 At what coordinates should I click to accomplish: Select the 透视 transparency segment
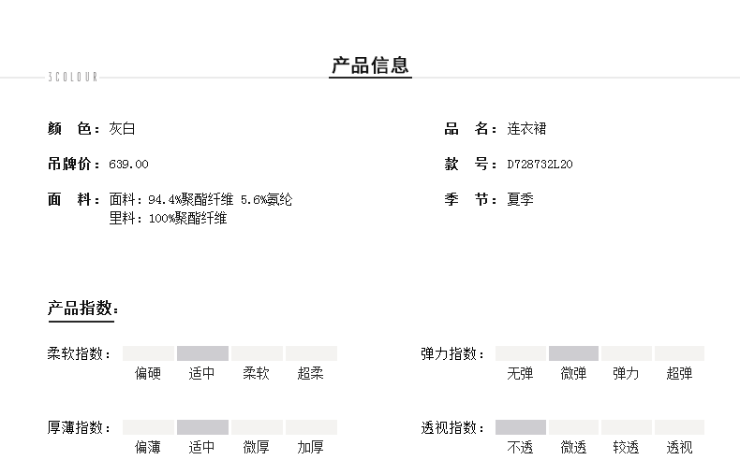pyautogui.click(x=679, y=427)
